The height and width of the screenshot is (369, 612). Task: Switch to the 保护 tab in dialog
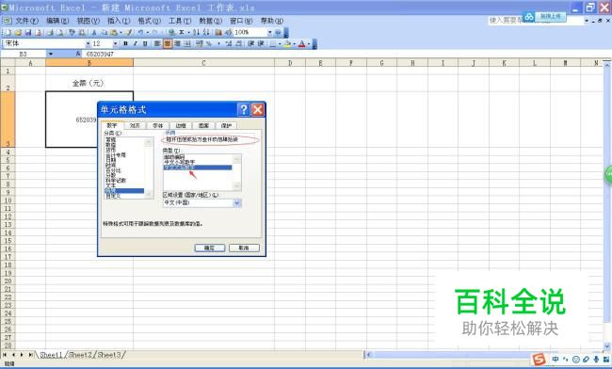[x=226, y=125]
